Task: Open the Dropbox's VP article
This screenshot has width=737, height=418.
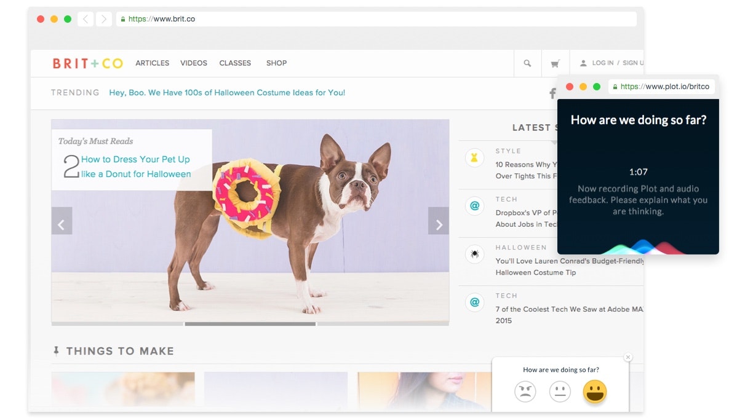Action: tap(526, 218)
